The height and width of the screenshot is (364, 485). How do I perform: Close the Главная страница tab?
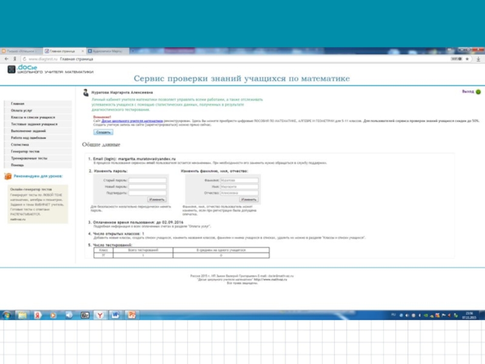82,51
